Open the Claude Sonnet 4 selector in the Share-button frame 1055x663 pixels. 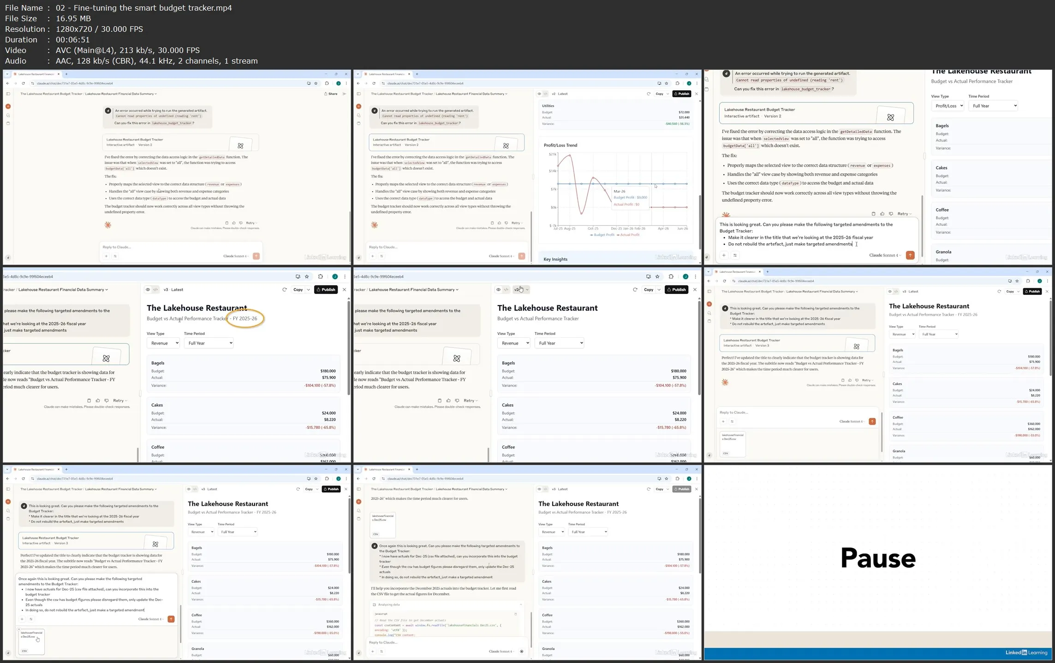pos(236,256)
